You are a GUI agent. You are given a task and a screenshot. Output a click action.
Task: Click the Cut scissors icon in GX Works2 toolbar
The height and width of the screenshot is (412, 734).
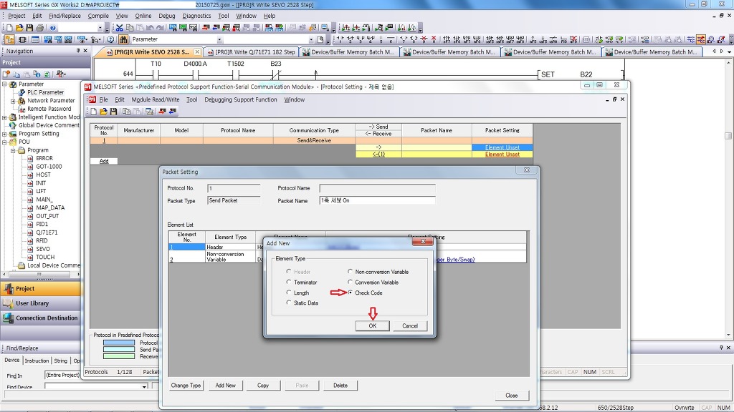(120, 28)
